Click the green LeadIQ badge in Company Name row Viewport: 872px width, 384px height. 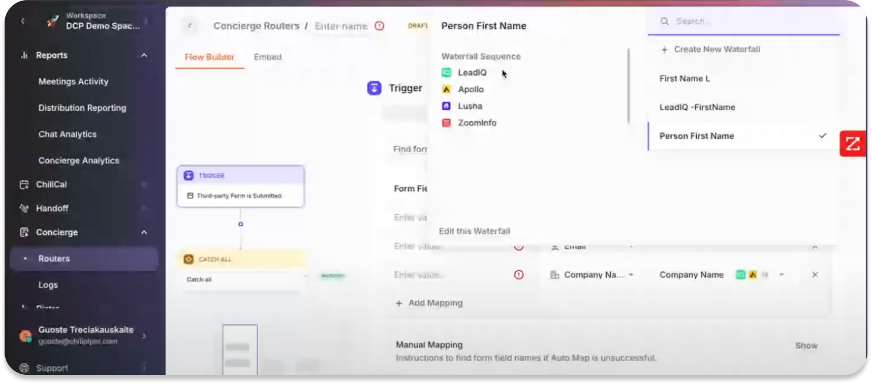pyautogui.click(x=740, y=275)
